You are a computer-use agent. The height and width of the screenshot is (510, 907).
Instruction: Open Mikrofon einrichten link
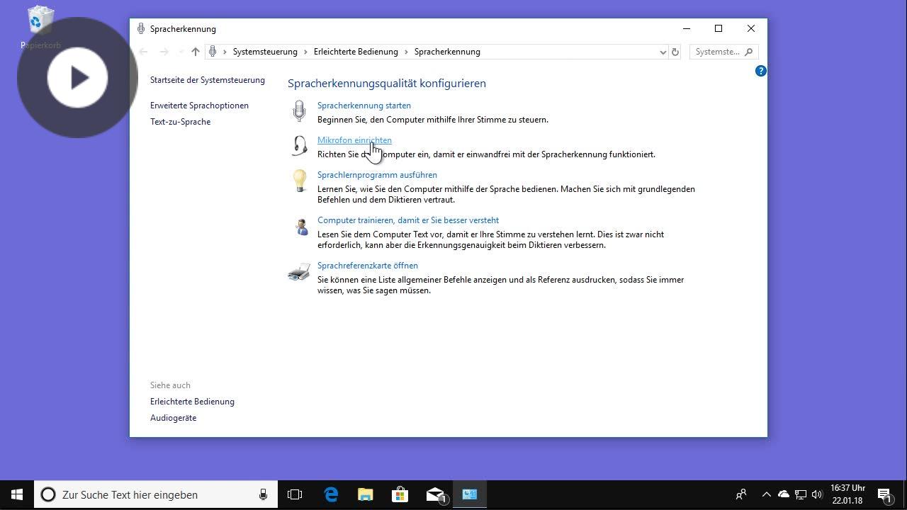354,140
